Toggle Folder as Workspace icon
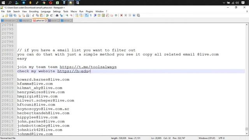 point(112,16)
